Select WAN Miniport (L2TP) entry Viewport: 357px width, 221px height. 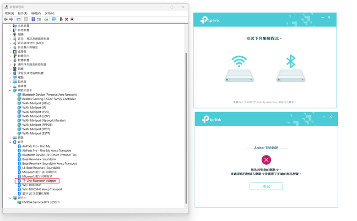tap(36, 116)
